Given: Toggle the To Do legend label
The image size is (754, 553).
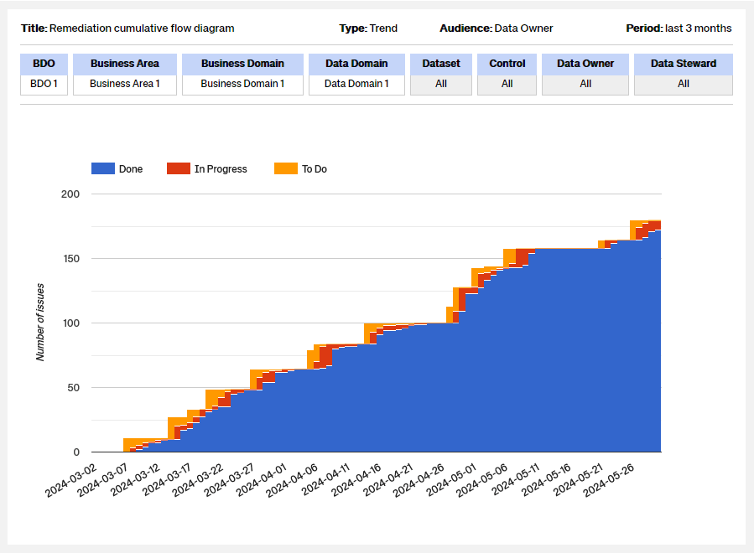Looking at the screenshot, I should tap(315, 169).
